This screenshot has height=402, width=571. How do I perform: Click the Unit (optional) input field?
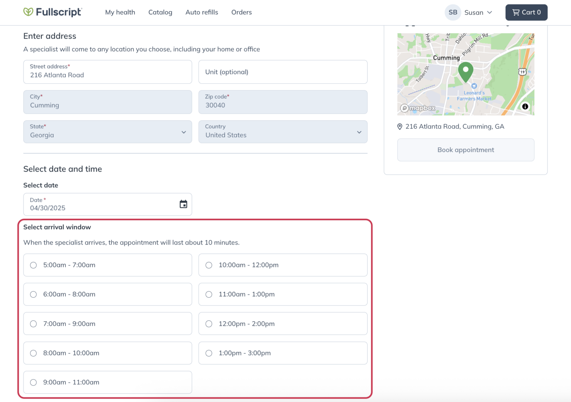[x=283, y=72]
